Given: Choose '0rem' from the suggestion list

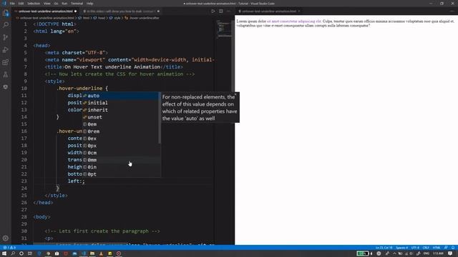Looking at the screenshot, I should pos(121,131).
